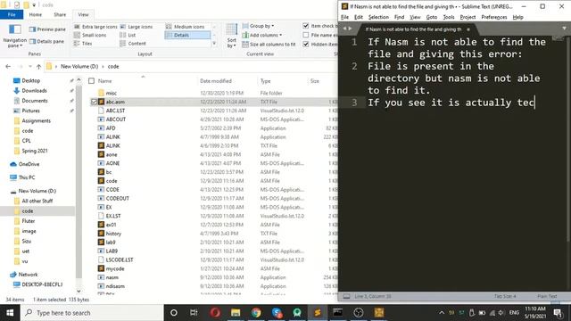
Task: Toggle the select-all checkbox in header
Action: 91,81
